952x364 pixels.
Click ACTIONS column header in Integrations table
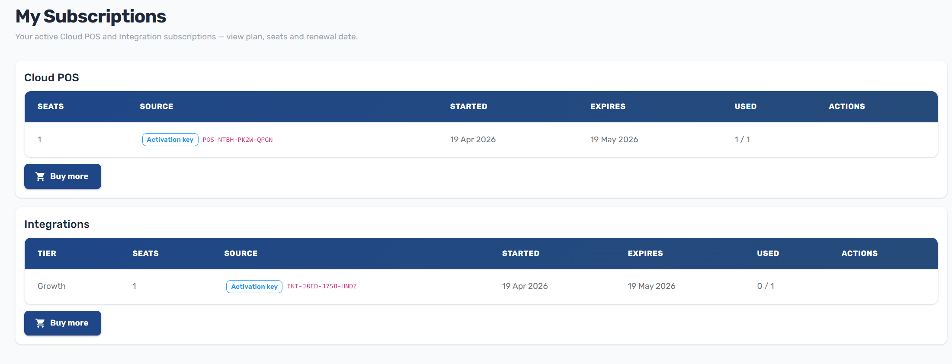point(859,253)
